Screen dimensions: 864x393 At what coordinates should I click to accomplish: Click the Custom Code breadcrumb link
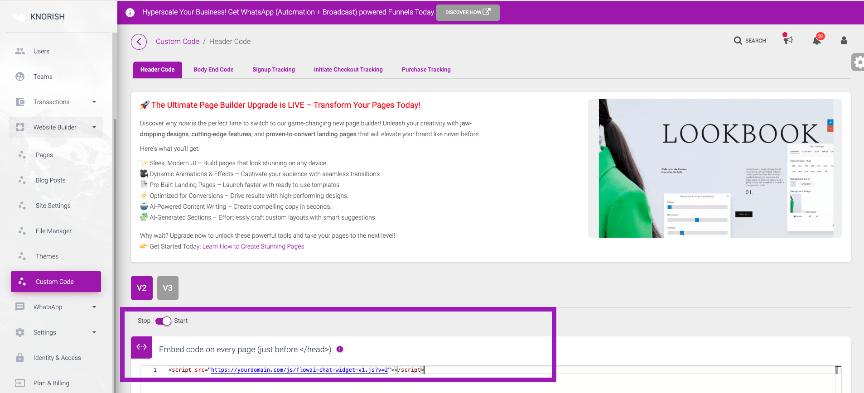(177, 41)
